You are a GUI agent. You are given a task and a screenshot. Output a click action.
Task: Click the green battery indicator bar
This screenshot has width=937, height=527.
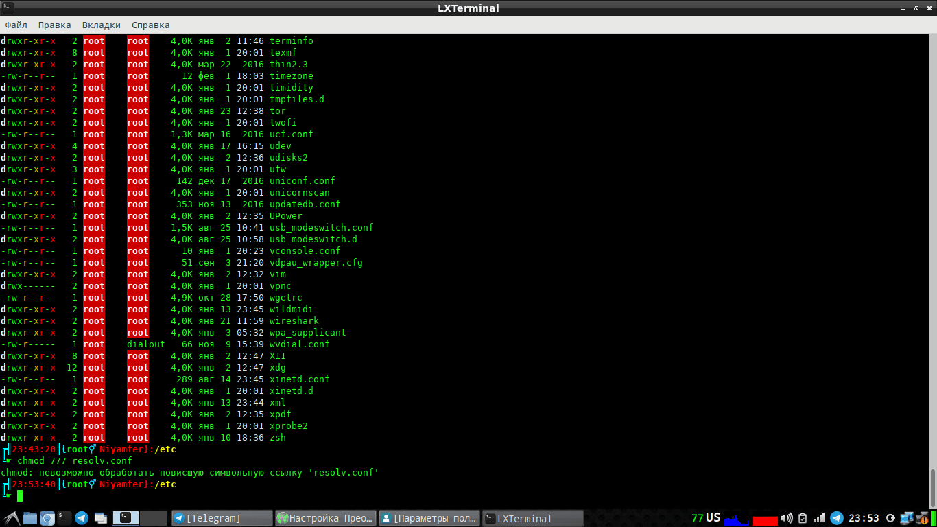click(x=934, y=518)
